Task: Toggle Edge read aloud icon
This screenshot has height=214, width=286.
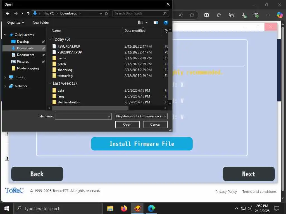Action: point(181,15)
